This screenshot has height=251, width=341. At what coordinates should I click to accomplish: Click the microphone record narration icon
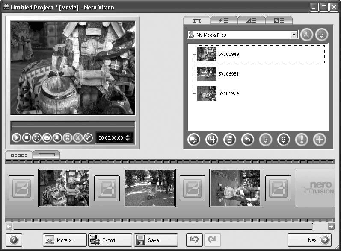57,138
